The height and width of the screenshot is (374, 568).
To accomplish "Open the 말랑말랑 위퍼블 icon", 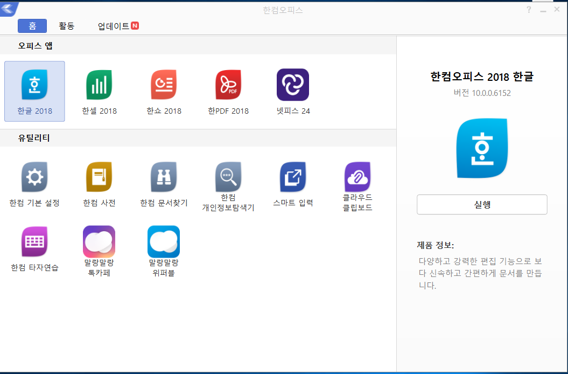I will (164, 241).
